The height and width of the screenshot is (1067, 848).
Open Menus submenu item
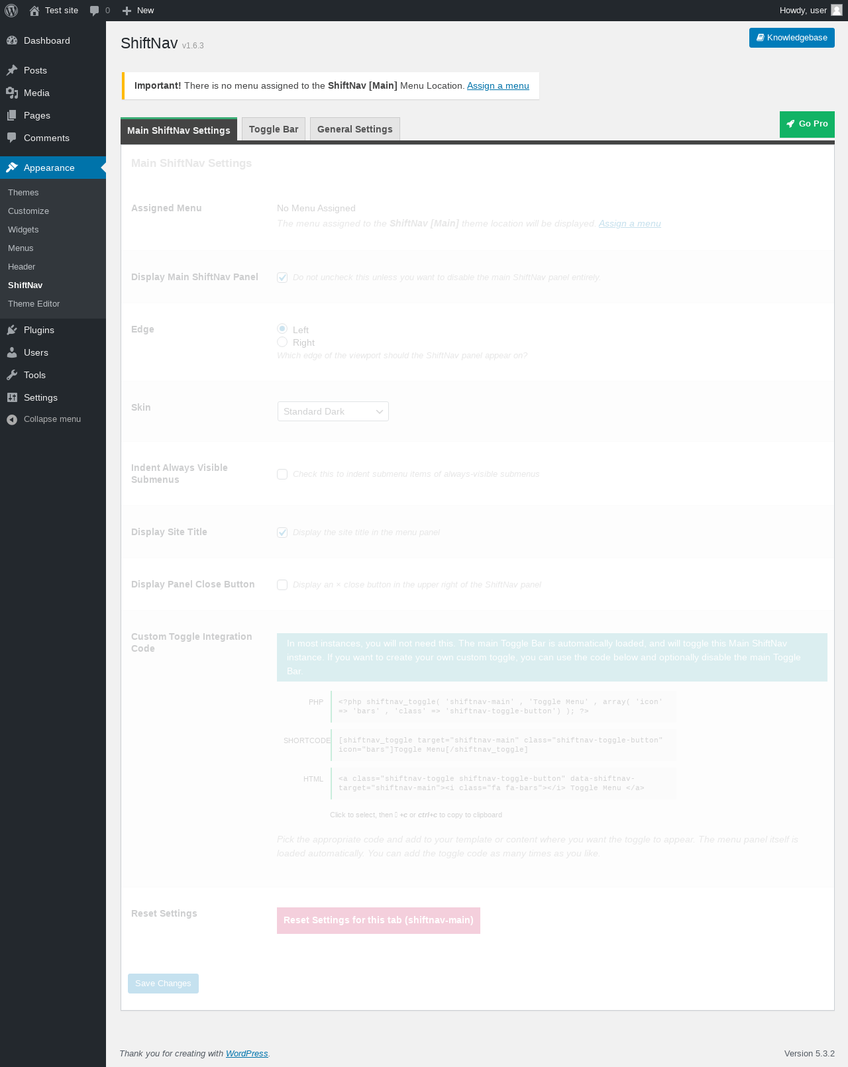[21, 248]
